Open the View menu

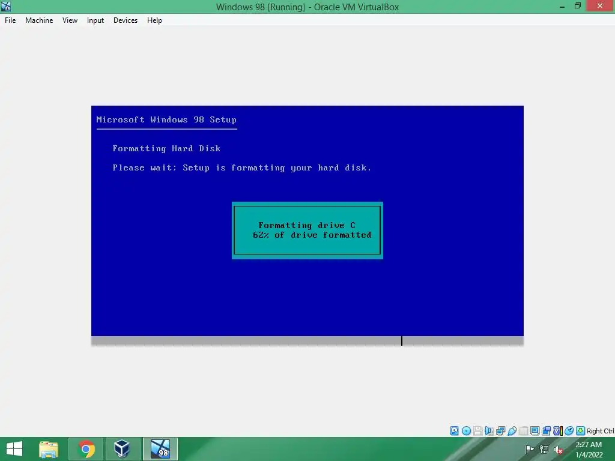coord(70,20)
